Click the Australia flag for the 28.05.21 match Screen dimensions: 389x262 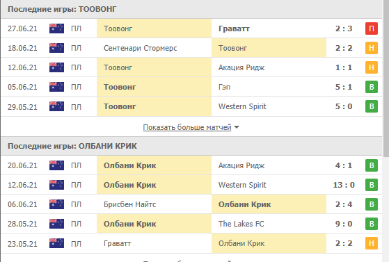(56, 224)
